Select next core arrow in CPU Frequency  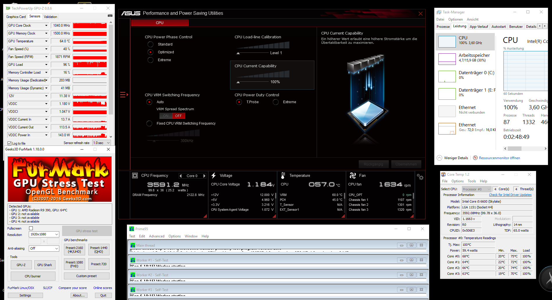(x=204, y=176)
